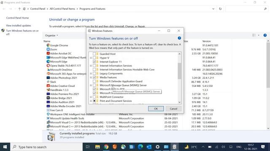The height and width of the screenshot is (151, 270).
Task: Open Control Panel Home link
Action: [x=17, y=18]
